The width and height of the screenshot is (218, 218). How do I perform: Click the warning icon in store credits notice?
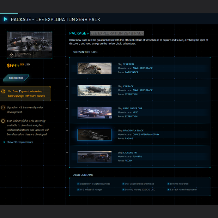tap(3, 91)
